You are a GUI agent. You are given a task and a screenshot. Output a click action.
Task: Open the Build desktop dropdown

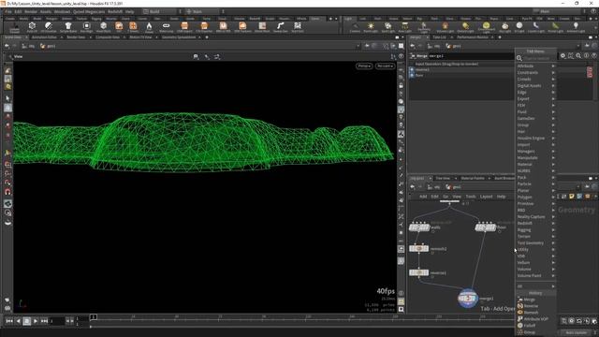click(159, 11)
